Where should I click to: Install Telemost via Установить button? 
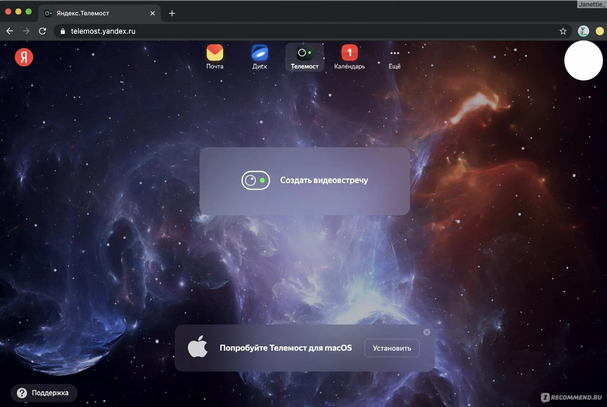pos(392,348)
